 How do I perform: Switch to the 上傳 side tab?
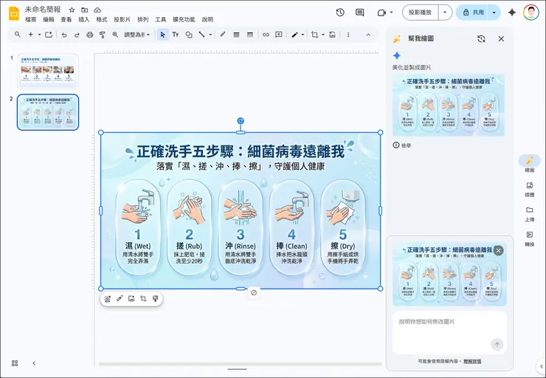(529, 214)
